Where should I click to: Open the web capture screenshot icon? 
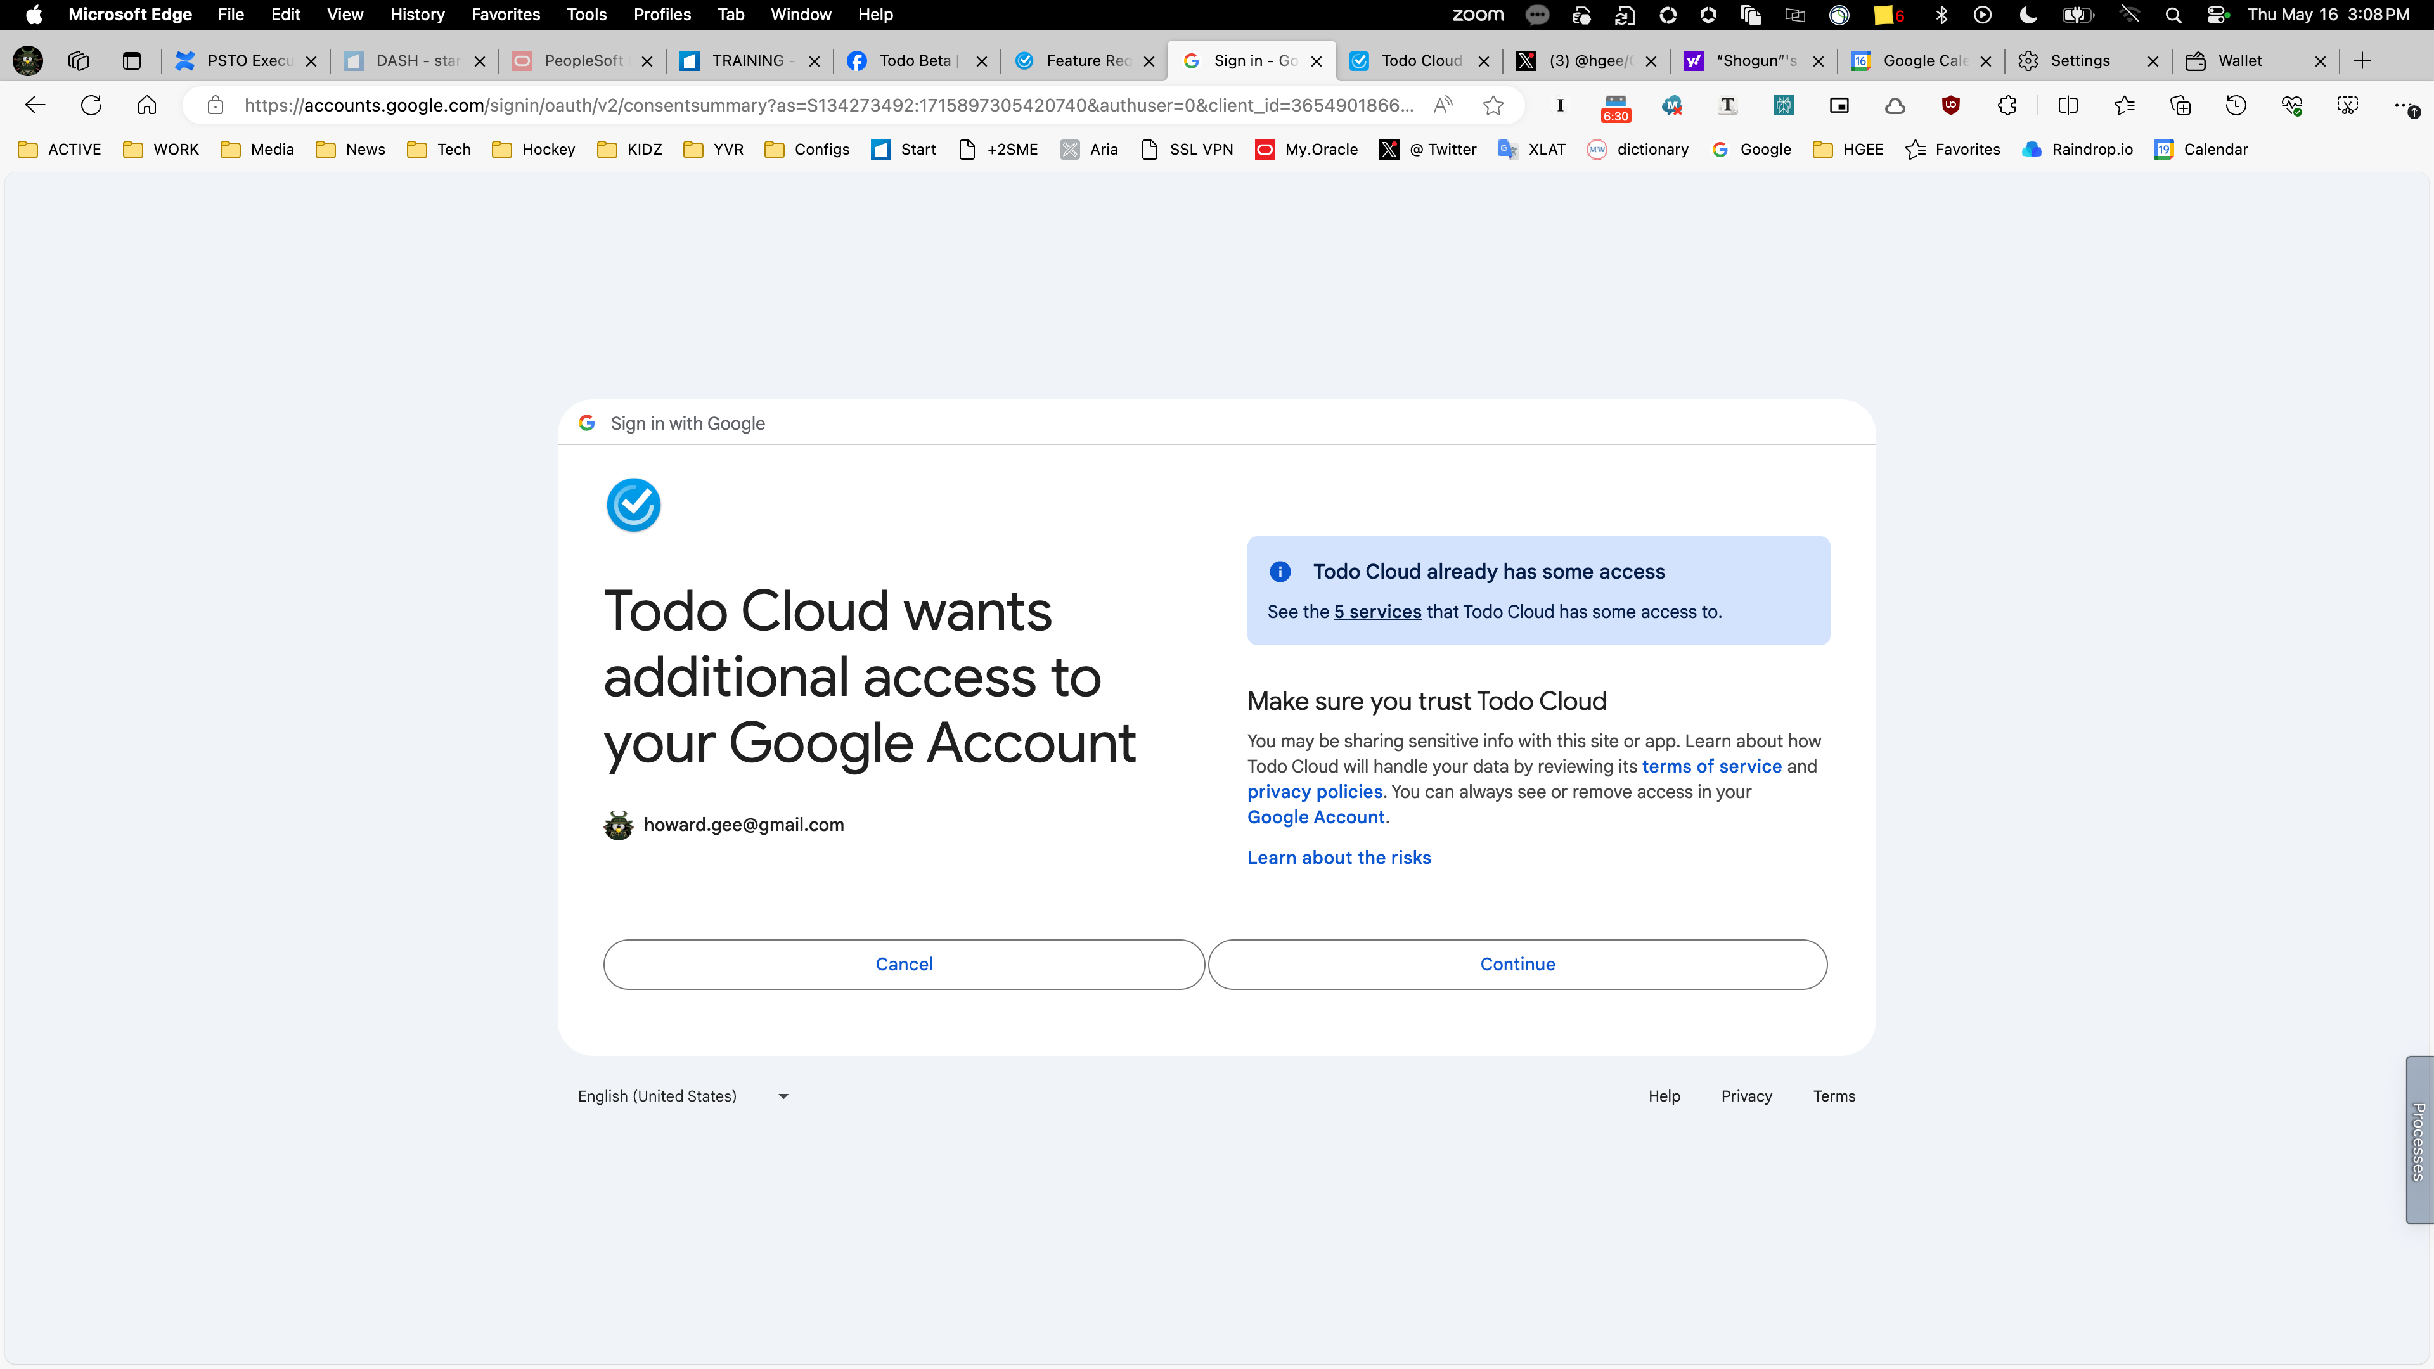tap(2348, 105)
